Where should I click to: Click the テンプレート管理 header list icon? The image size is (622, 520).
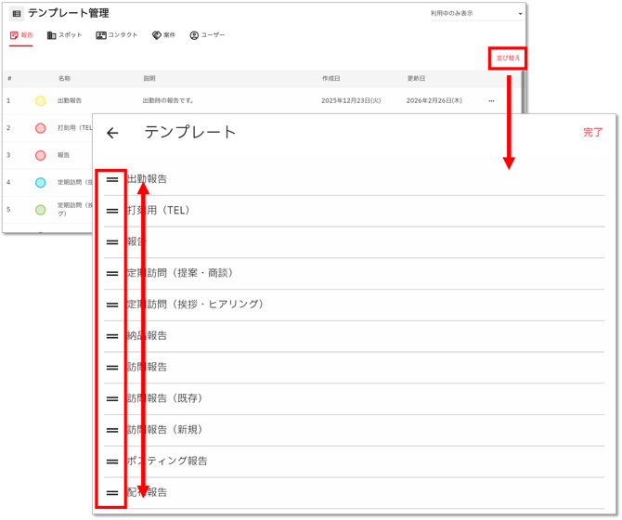[17, 14]
